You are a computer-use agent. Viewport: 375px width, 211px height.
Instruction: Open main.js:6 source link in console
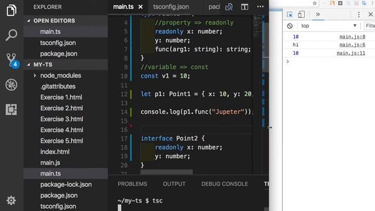tap(352, 45)
